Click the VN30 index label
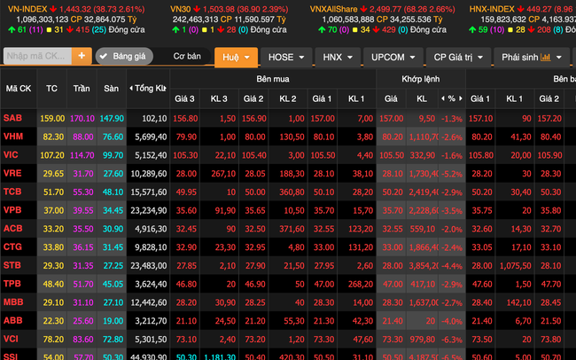576x360 pixels. pos(181,9)
